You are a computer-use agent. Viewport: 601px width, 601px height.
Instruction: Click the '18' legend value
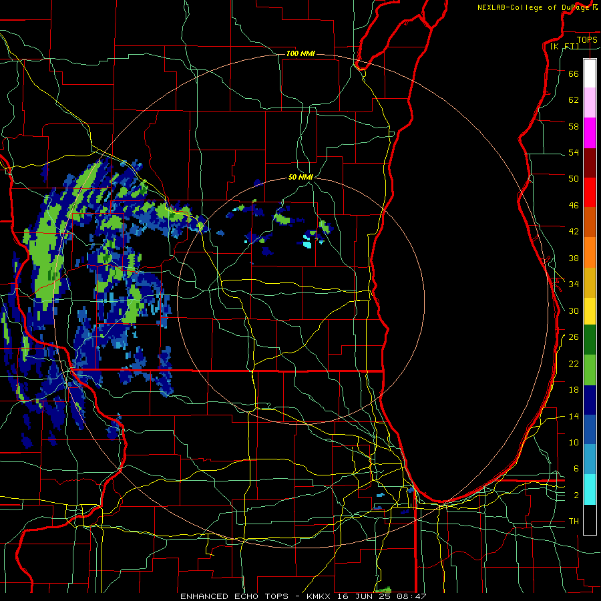tap(574, 390)
